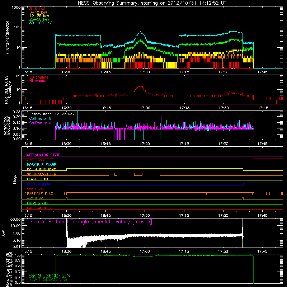Click 17:00 time label under counts panel
Viewport: 287px width, 287px height.
(x=145, y=72)
